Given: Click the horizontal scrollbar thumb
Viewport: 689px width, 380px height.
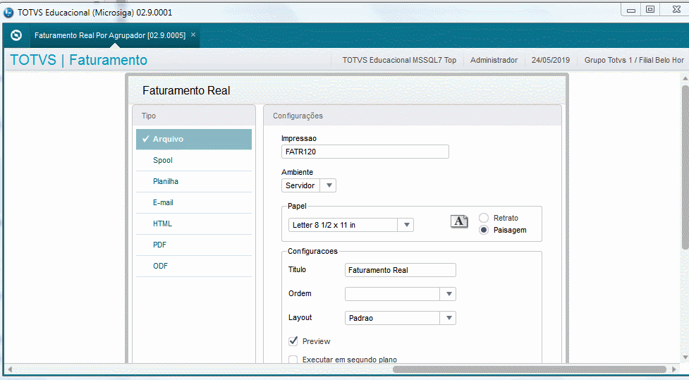Looking at the screenshot, I should [x=530, y=369].
